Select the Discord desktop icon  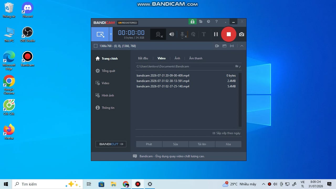coord(28,10)
